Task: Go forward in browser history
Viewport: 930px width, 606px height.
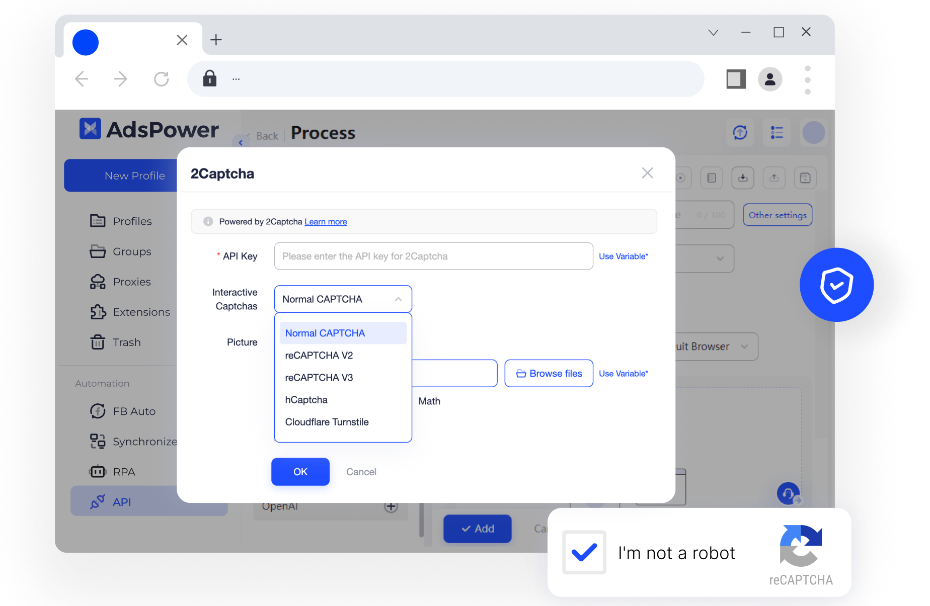Action: tap(121, 79)
